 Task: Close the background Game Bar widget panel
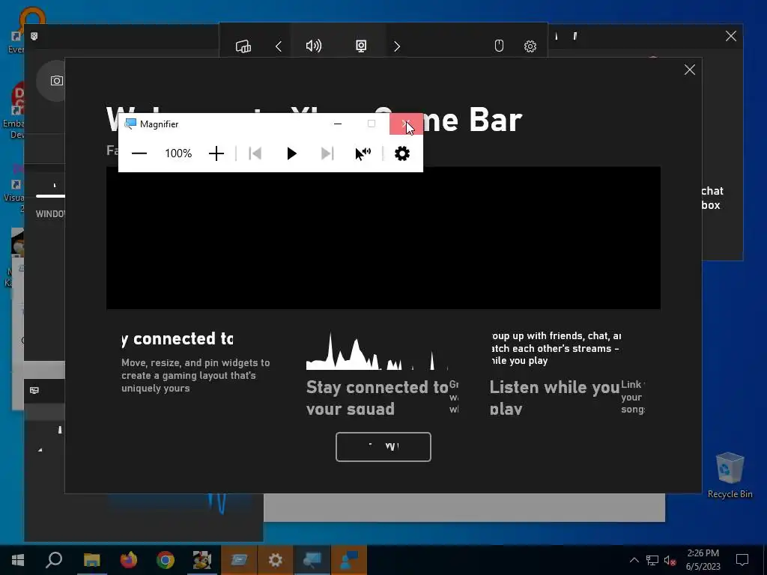[x=731, y=36]
